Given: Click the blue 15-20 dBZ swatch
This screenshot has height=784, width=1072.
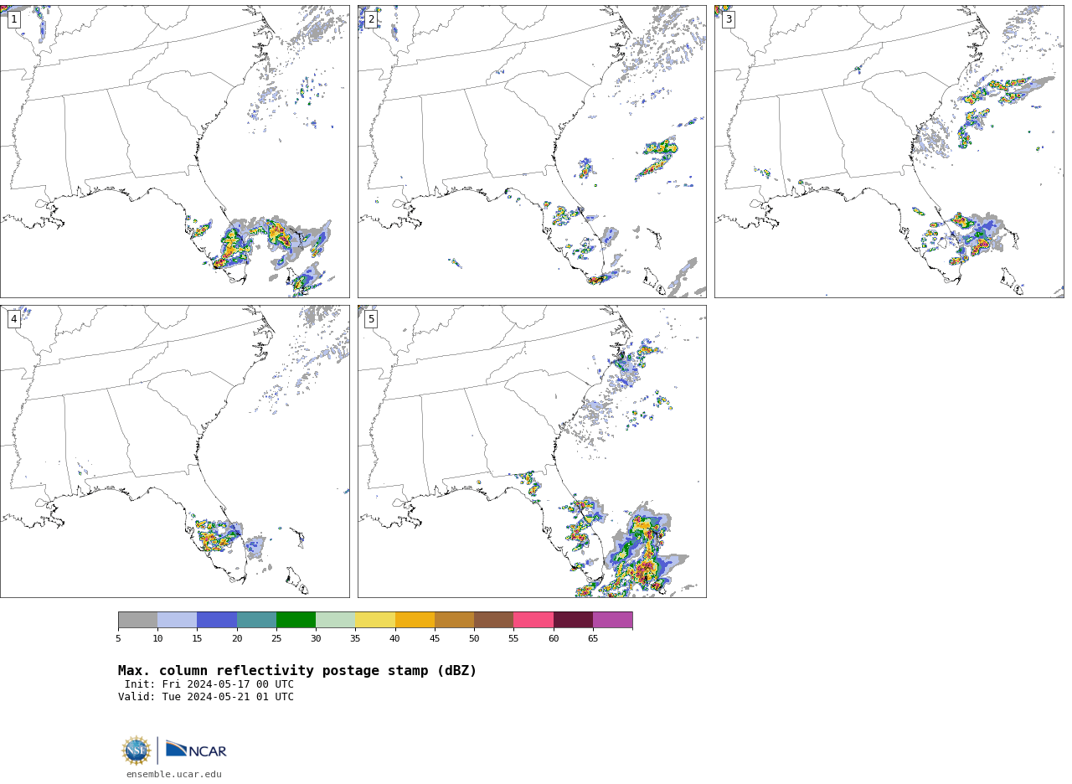Looking at the screenshot, I should coord(217,620).
